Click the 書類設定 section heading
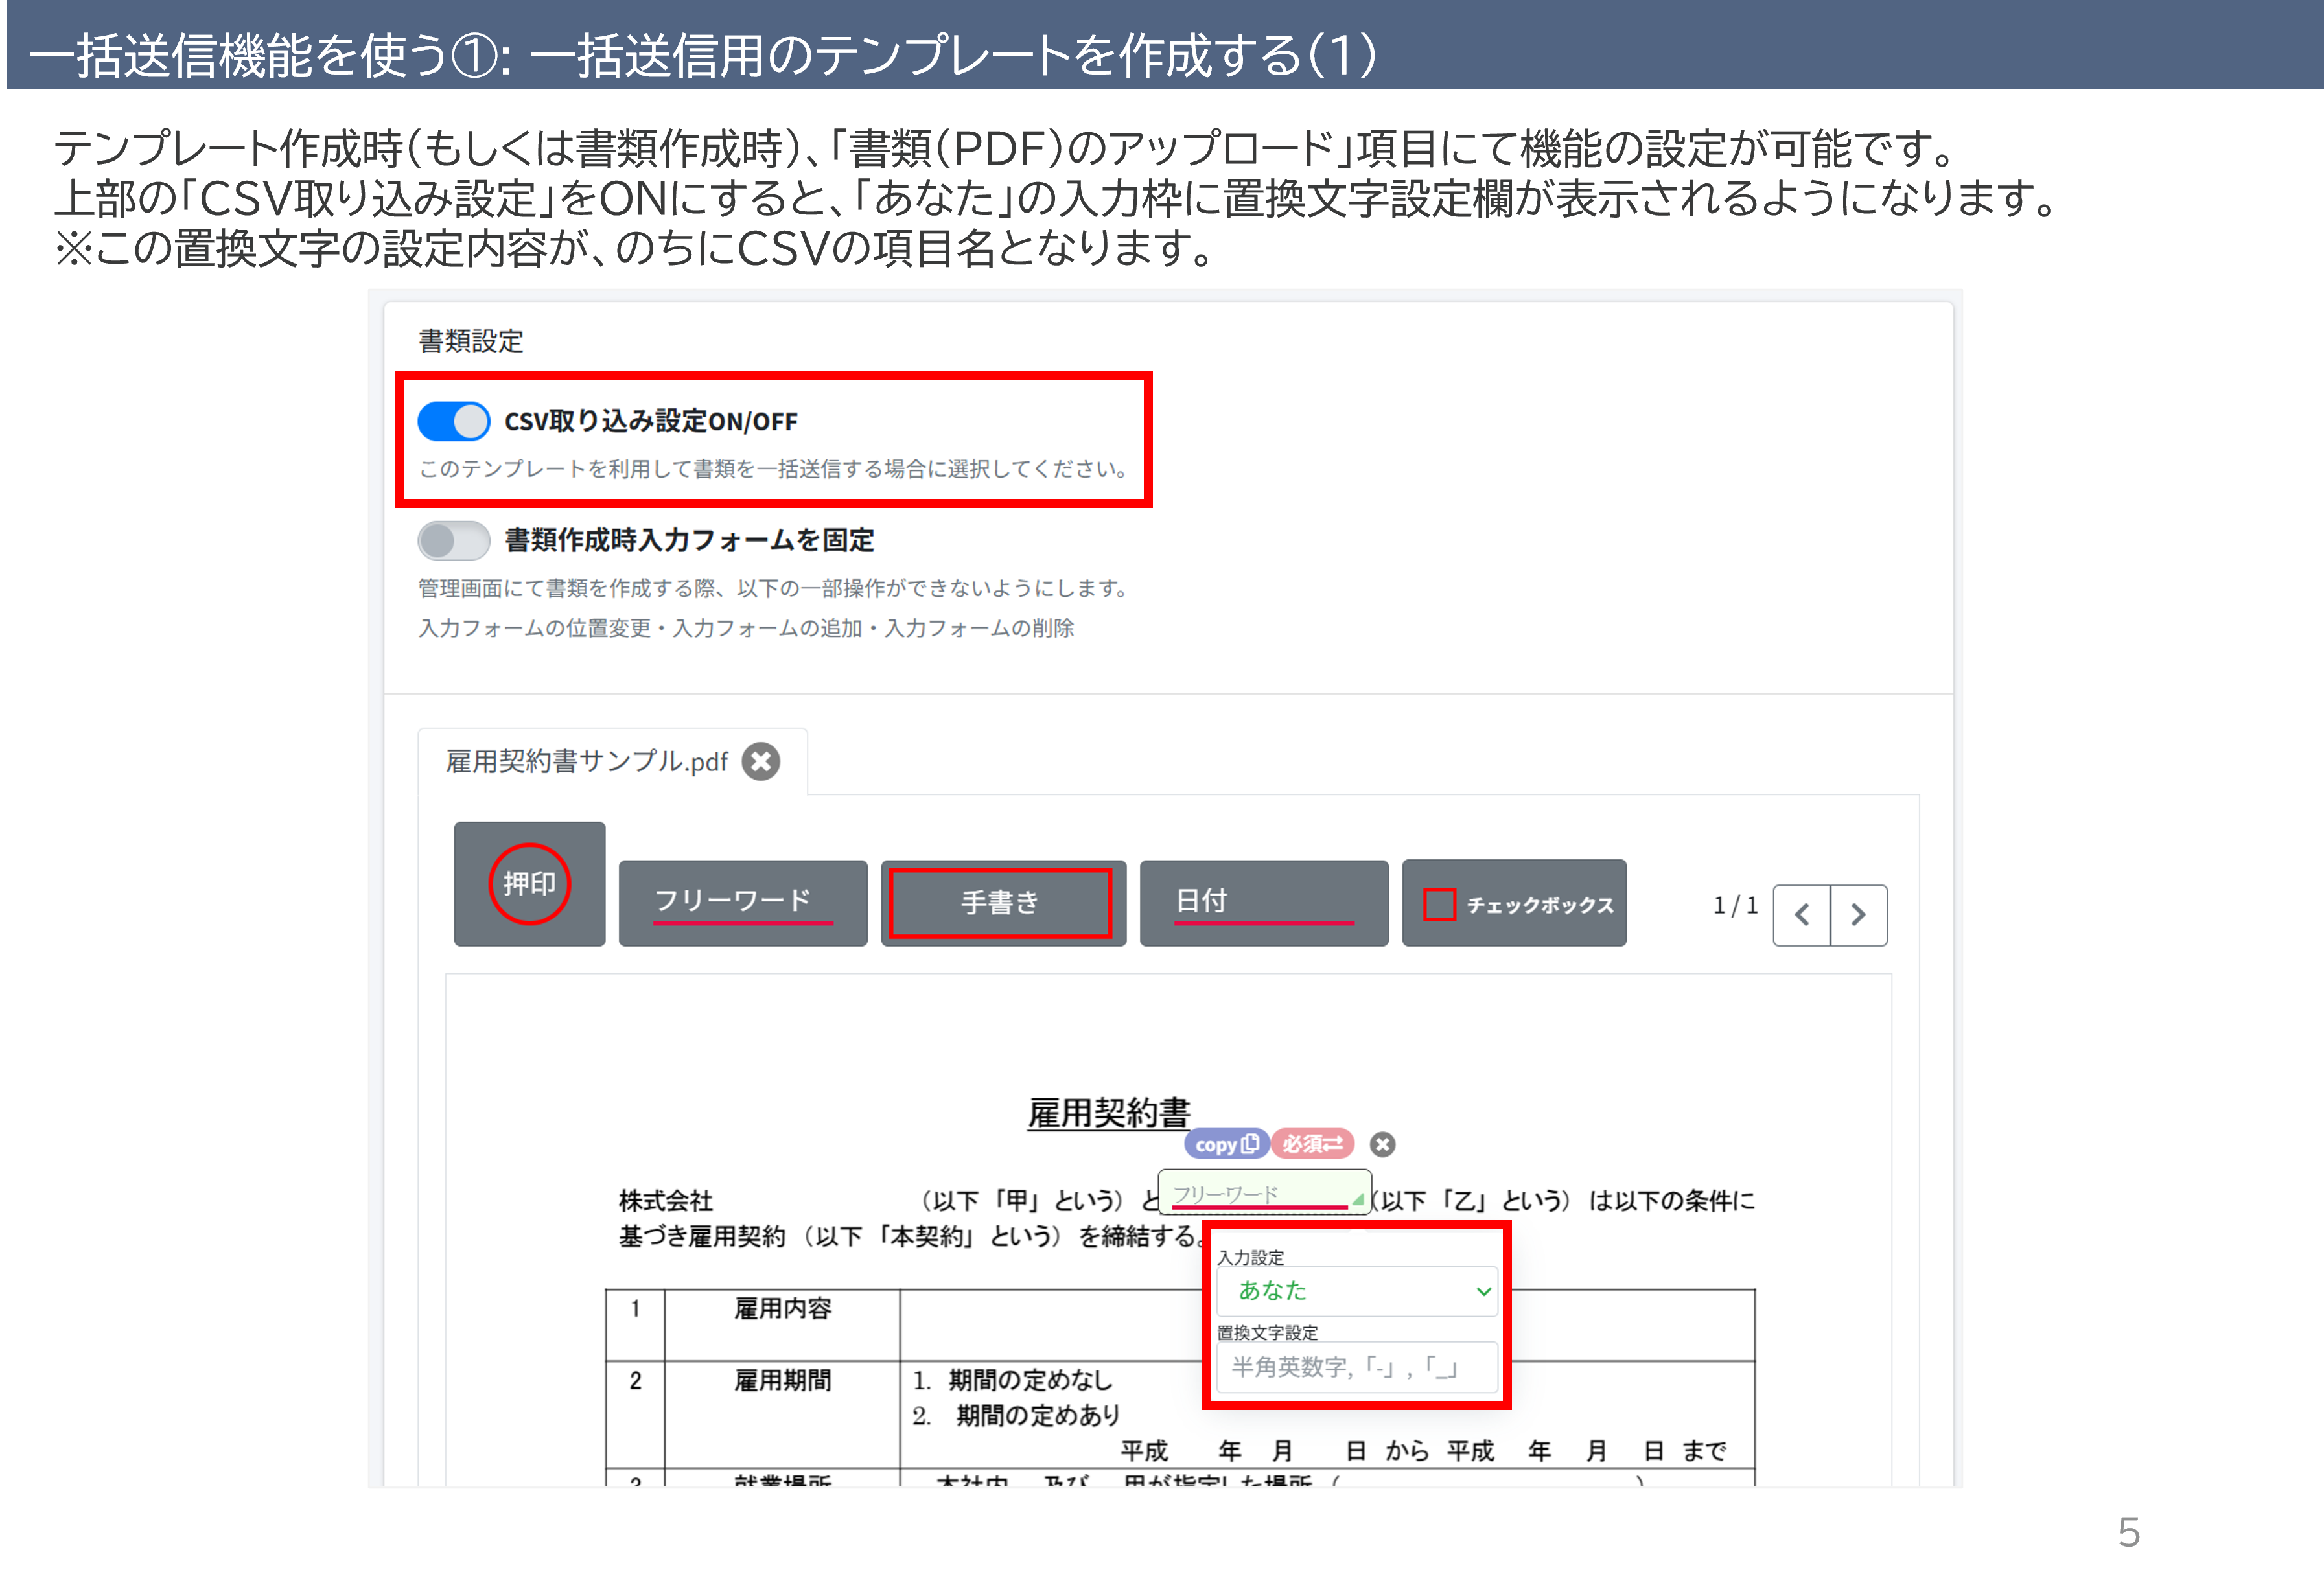The width and height of the screenshot is (2324, 1572). coord(471,342)
